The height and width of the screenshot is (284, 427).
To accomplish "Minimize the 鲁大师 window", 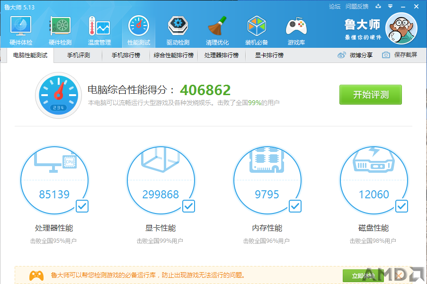I will tap(403, 7).
